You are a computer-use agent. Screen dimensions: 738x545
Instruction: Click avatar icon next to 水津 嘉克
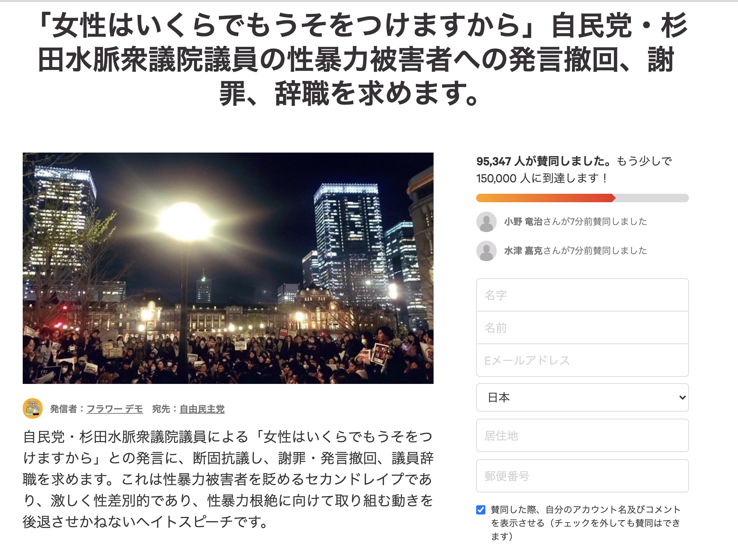click(x=486, y=251)
